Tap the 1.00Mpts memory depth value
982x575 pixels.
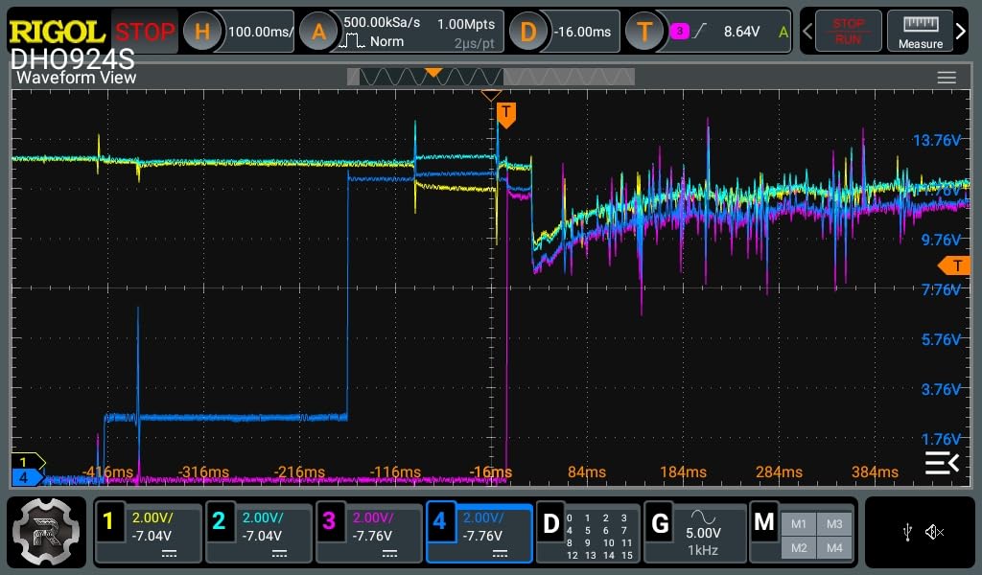[466, 24]
